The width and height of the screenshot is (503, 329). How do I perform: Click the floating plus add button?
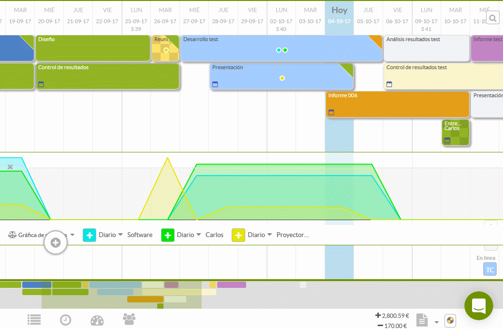[55, 242]
